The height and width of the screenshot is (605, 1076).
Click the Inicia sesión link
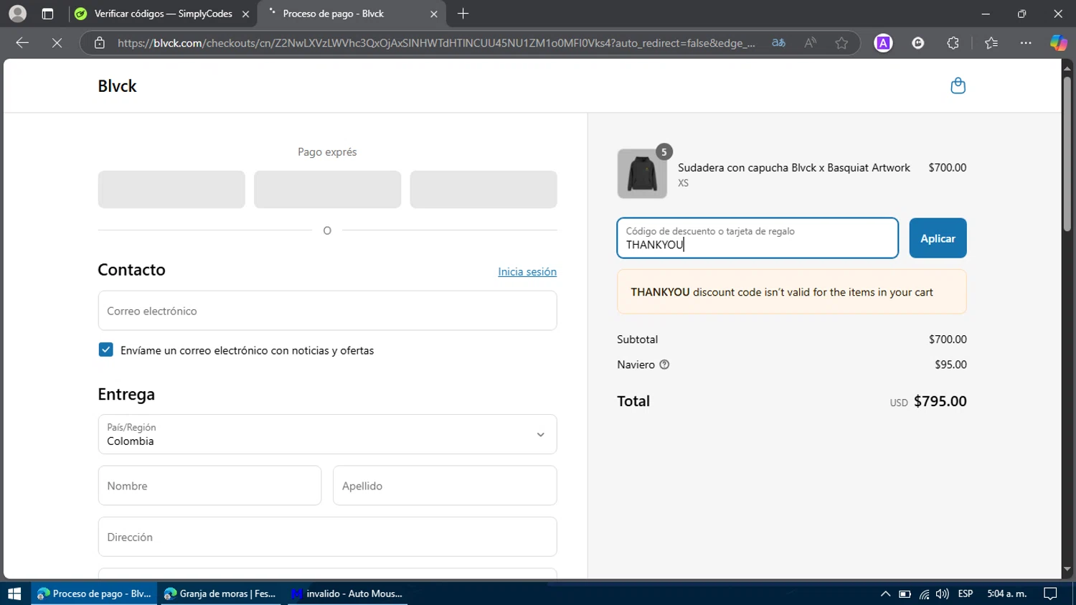[x=527, y=271]
